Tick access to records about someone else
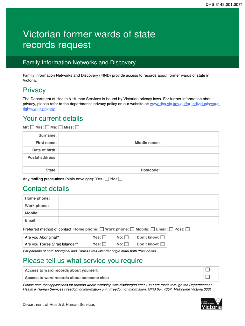 tap(207, 277)
